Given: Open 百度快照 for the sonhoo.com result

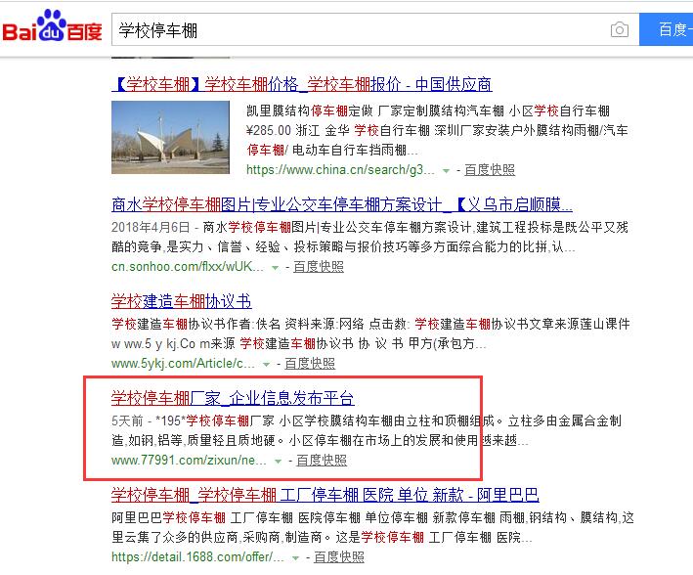Looking at the screenshot, I should (x=319, y=266).
